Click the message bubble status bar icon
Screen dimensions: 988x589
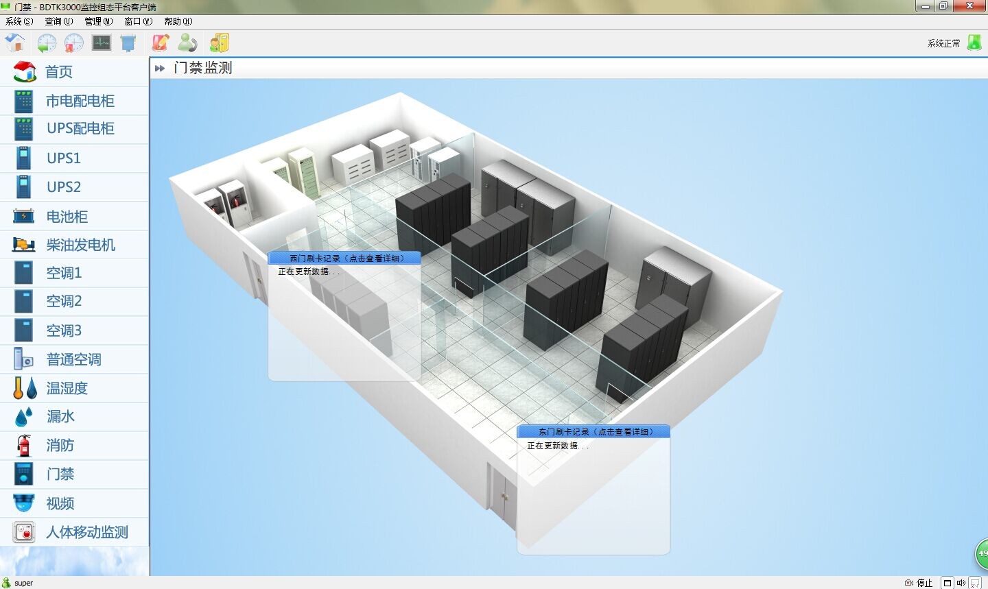coord(975,583)
